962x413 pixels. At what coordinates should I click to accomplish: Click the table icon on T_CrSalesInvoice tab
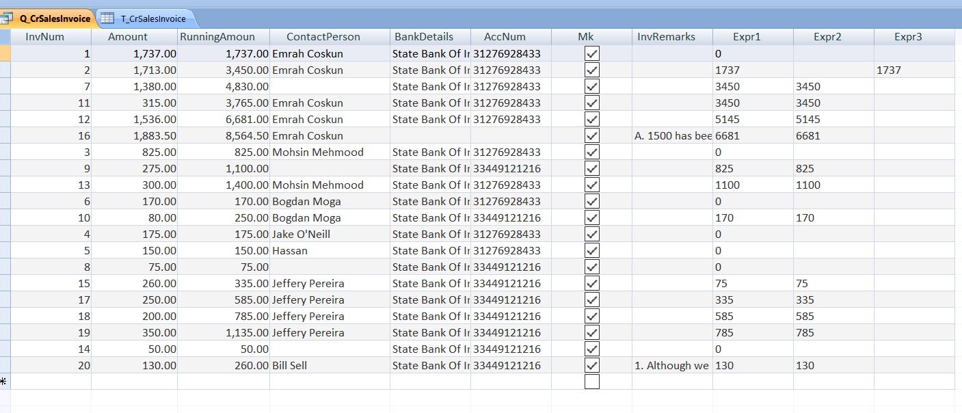click(108, 18)
